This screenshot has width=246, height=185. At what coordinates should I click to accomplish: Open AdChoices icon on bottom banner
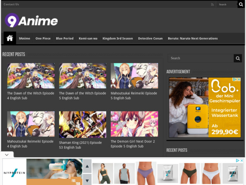pos(238,160)
